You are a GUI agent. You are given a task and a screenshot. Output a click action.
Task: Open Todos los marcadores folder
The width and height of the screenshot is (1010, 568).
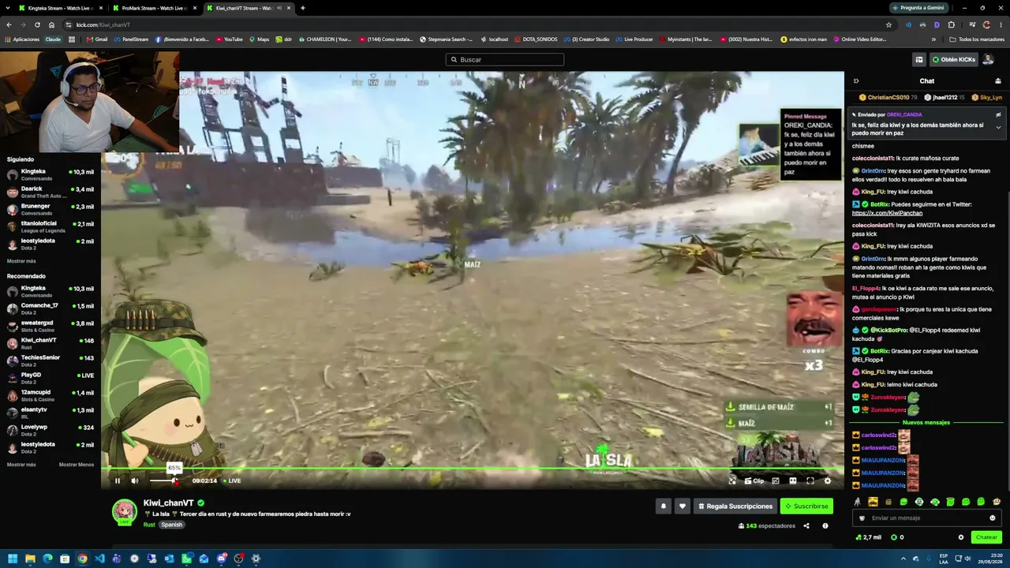coord(977,39)
